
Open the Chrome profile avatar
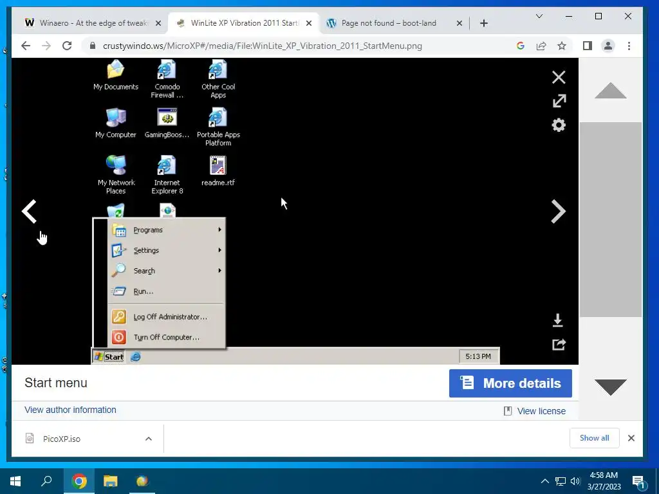coord(608,46)
